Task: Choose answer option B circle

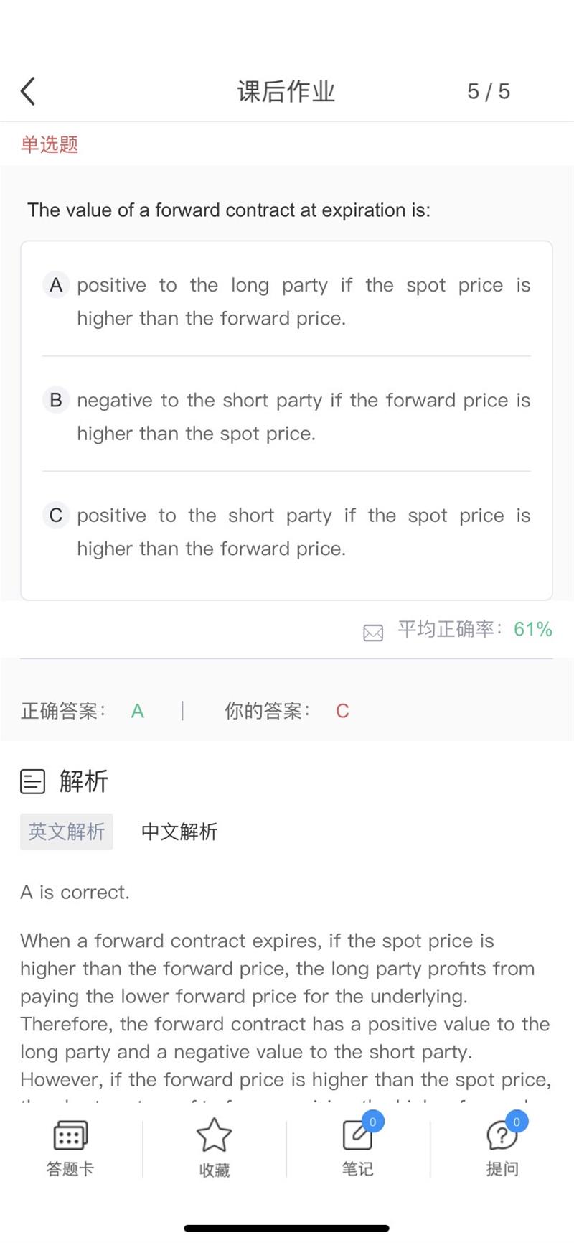Action: point(56,400)
